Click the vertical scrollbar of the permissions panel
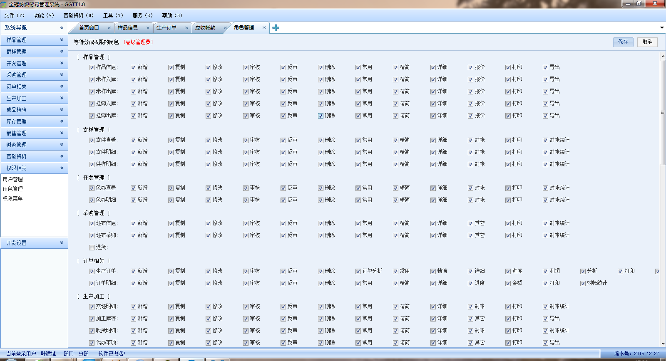Viewport: 666px width, 361px height. (662, 112)
